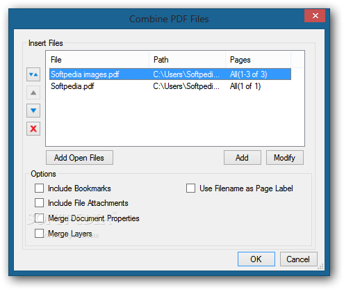Select the Softpedia images.pdf row
Image resolution: width=344 pixels, height=290 pixels.
(x=170, y=74)
